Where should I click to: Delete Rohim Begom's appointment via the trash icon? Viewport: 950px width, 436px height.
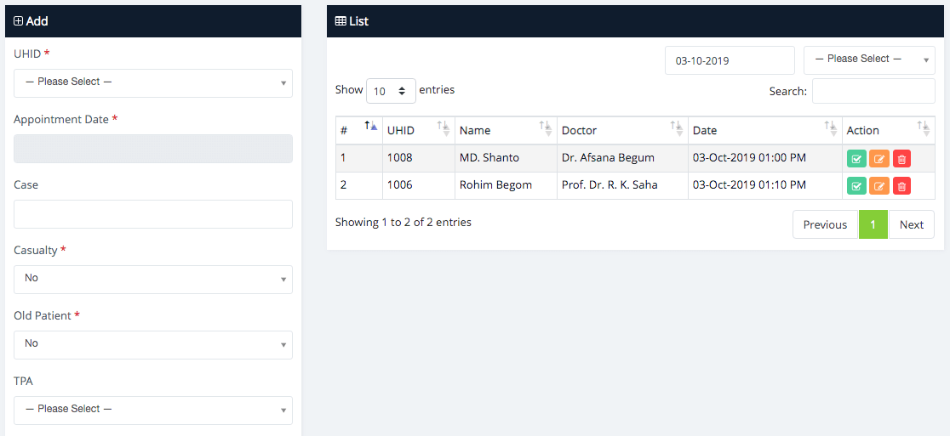click(901, 186)
